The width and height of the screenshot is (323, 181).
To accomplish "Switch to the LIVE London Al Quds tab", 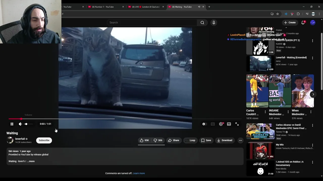I will point(146,7).
